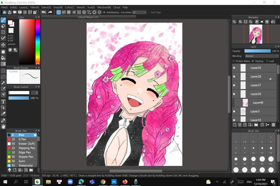This screenshot has width=280, height=186.
Task: Select the rectangular Select tool
Action: coord(3,71)
